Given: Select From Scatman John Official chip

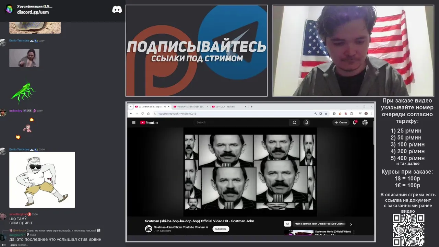Looking at the screenshot, I should tap(320, 224).
